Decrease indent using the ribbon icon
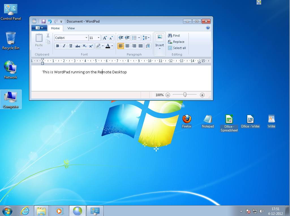This screenshot has height=216, width=290. pos(121,38)
